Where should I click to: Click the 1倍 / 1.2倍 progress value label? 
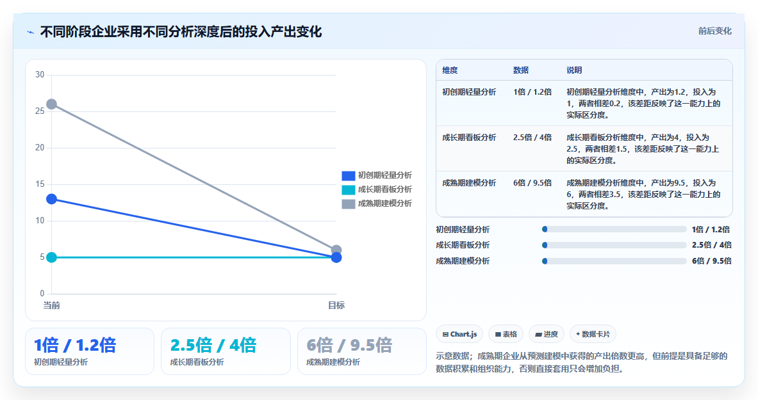pyautogui.click(x=711, y=230)
